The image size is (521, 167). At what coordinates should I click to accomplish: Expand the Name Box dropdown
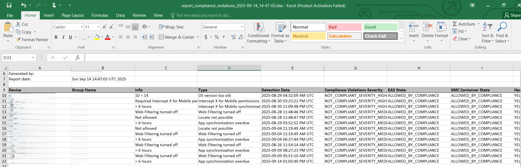(x=33, y=58)
